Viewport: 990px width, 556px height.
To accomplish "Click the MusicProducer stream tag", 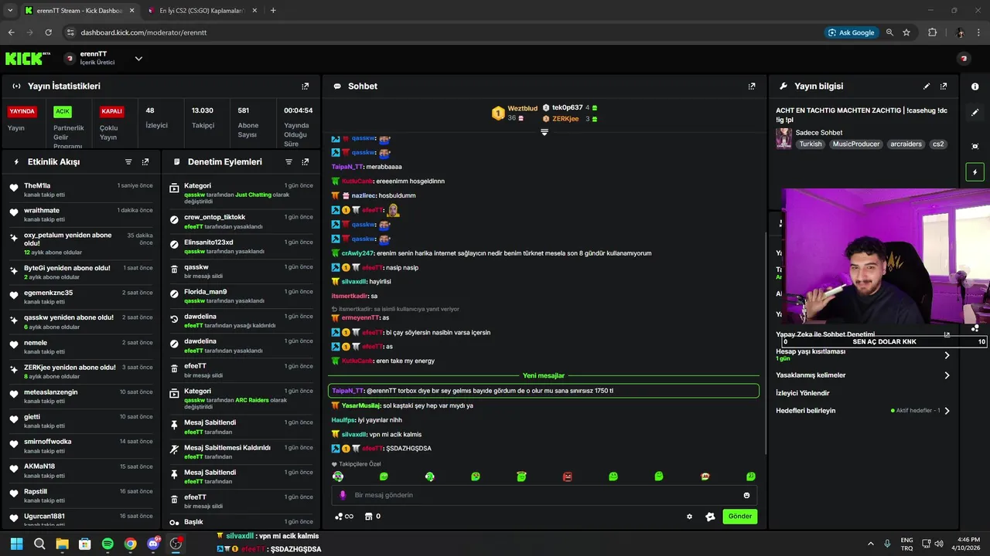I will [856, 144].
